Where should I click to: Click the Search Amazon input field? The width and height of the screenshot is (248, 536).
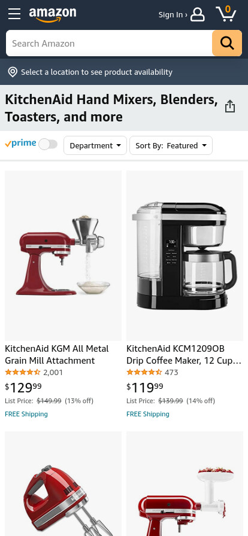click(109, 43)
